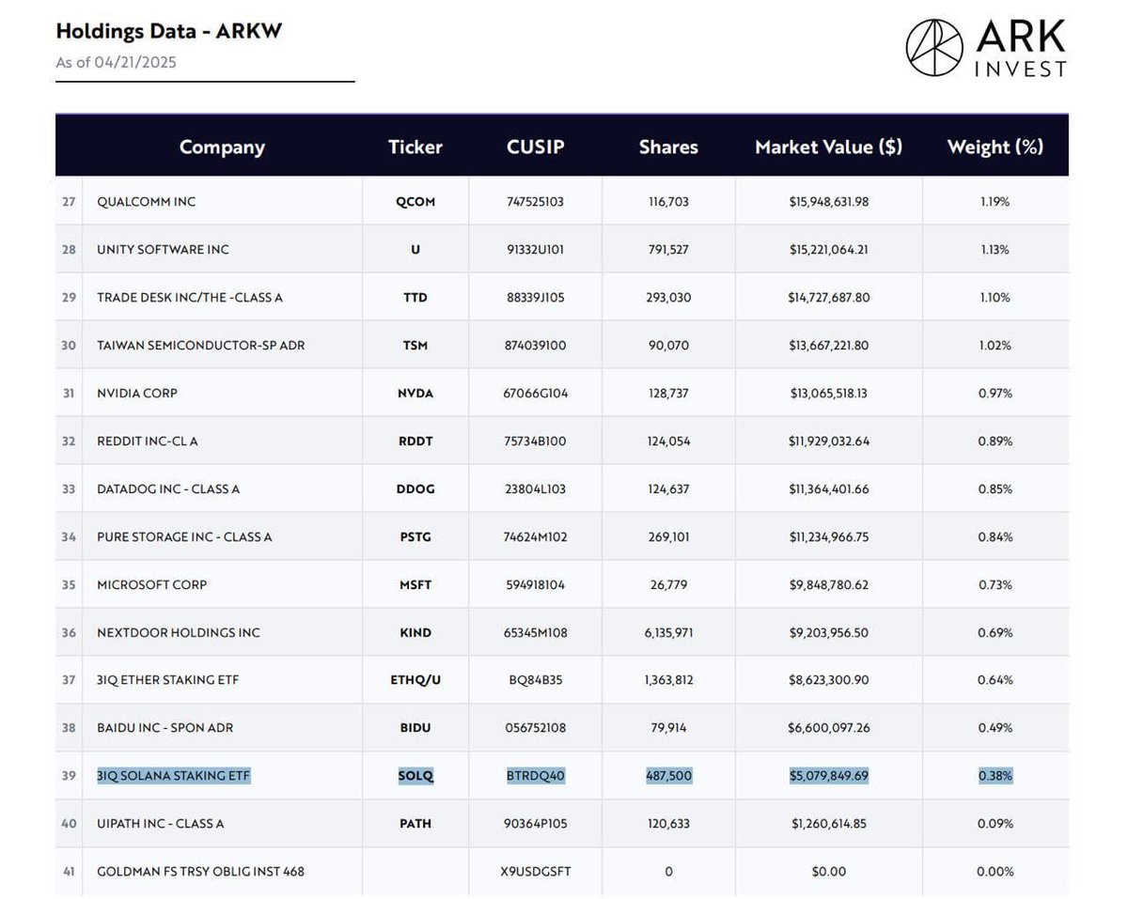Select UNITY SOFTWARE INC company name
The height and width of the screenshot is (899, 1128).
pyautogui.click(x=163, y=250)
